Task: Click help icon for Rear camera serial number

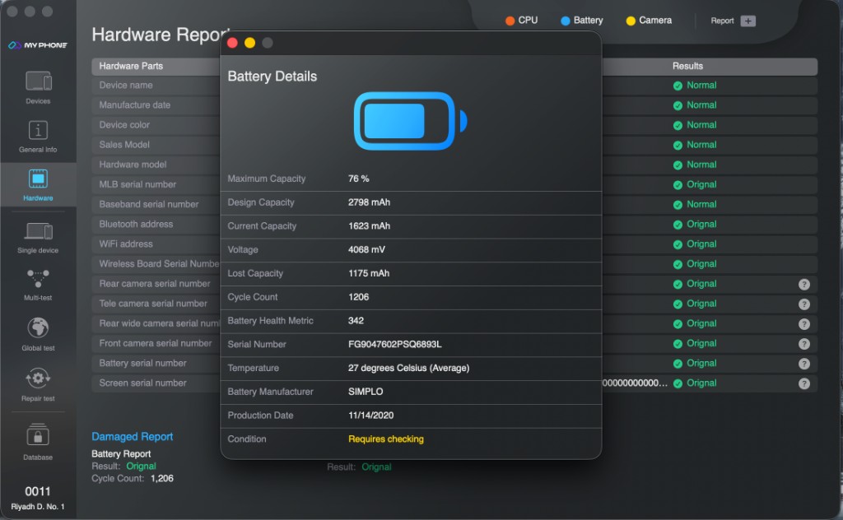Action: click(x=803, y=284)
